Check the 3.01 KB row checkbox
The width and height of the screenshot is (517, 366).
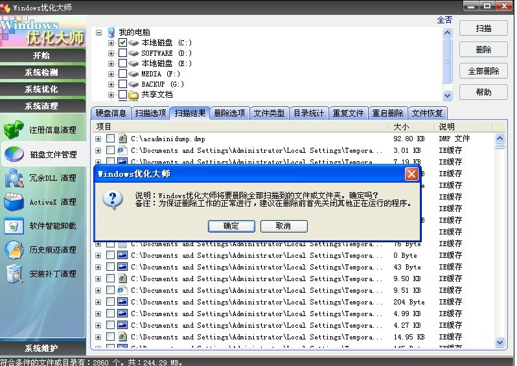click(110, 150)
